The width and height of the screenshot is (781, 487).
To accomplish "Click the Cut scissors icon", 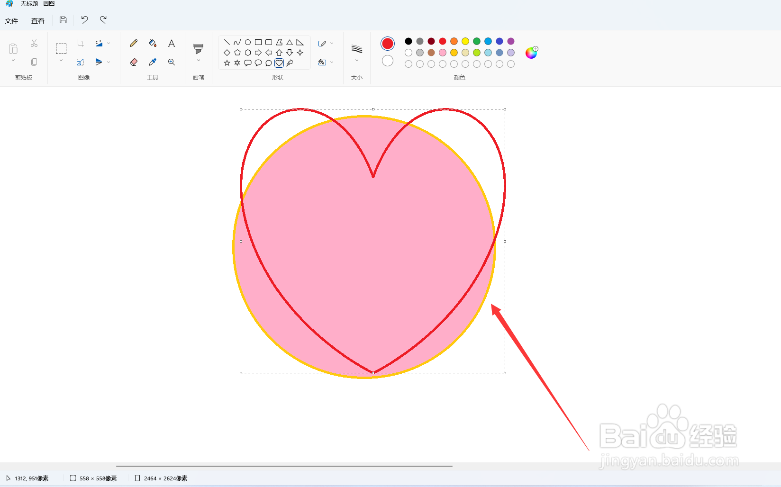I will [34, 43].
